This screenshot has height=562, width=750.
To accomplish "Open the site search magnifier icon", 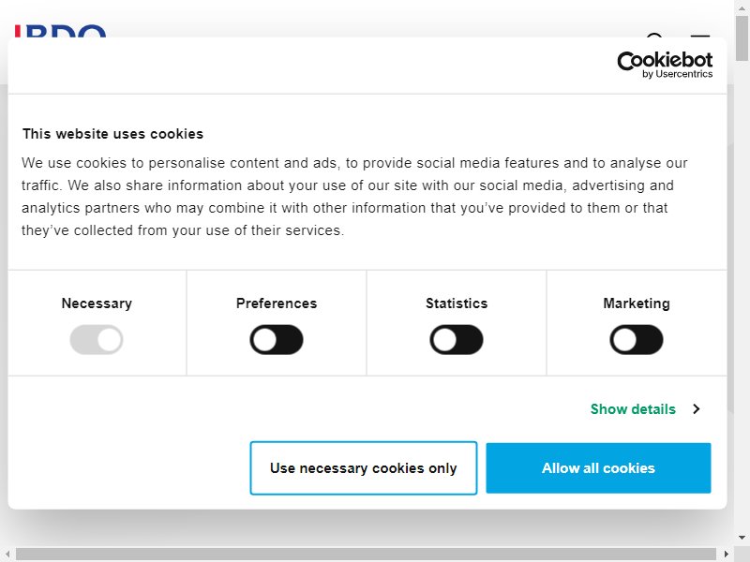I will click(654, 36).
